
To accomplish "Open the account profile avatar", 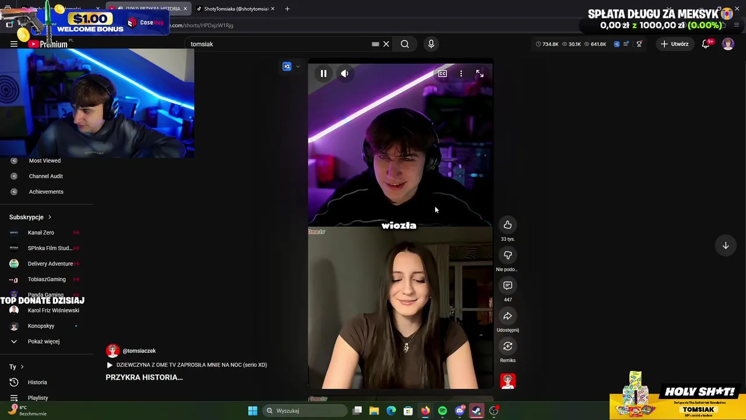I will pyautogui.click(x=728, y=44).
